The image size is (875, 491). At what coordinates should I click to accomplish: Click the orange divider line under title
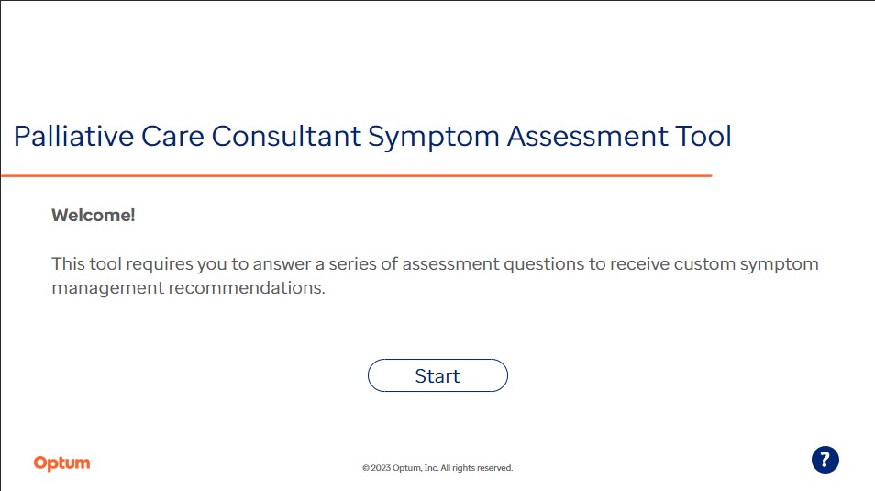357,176
